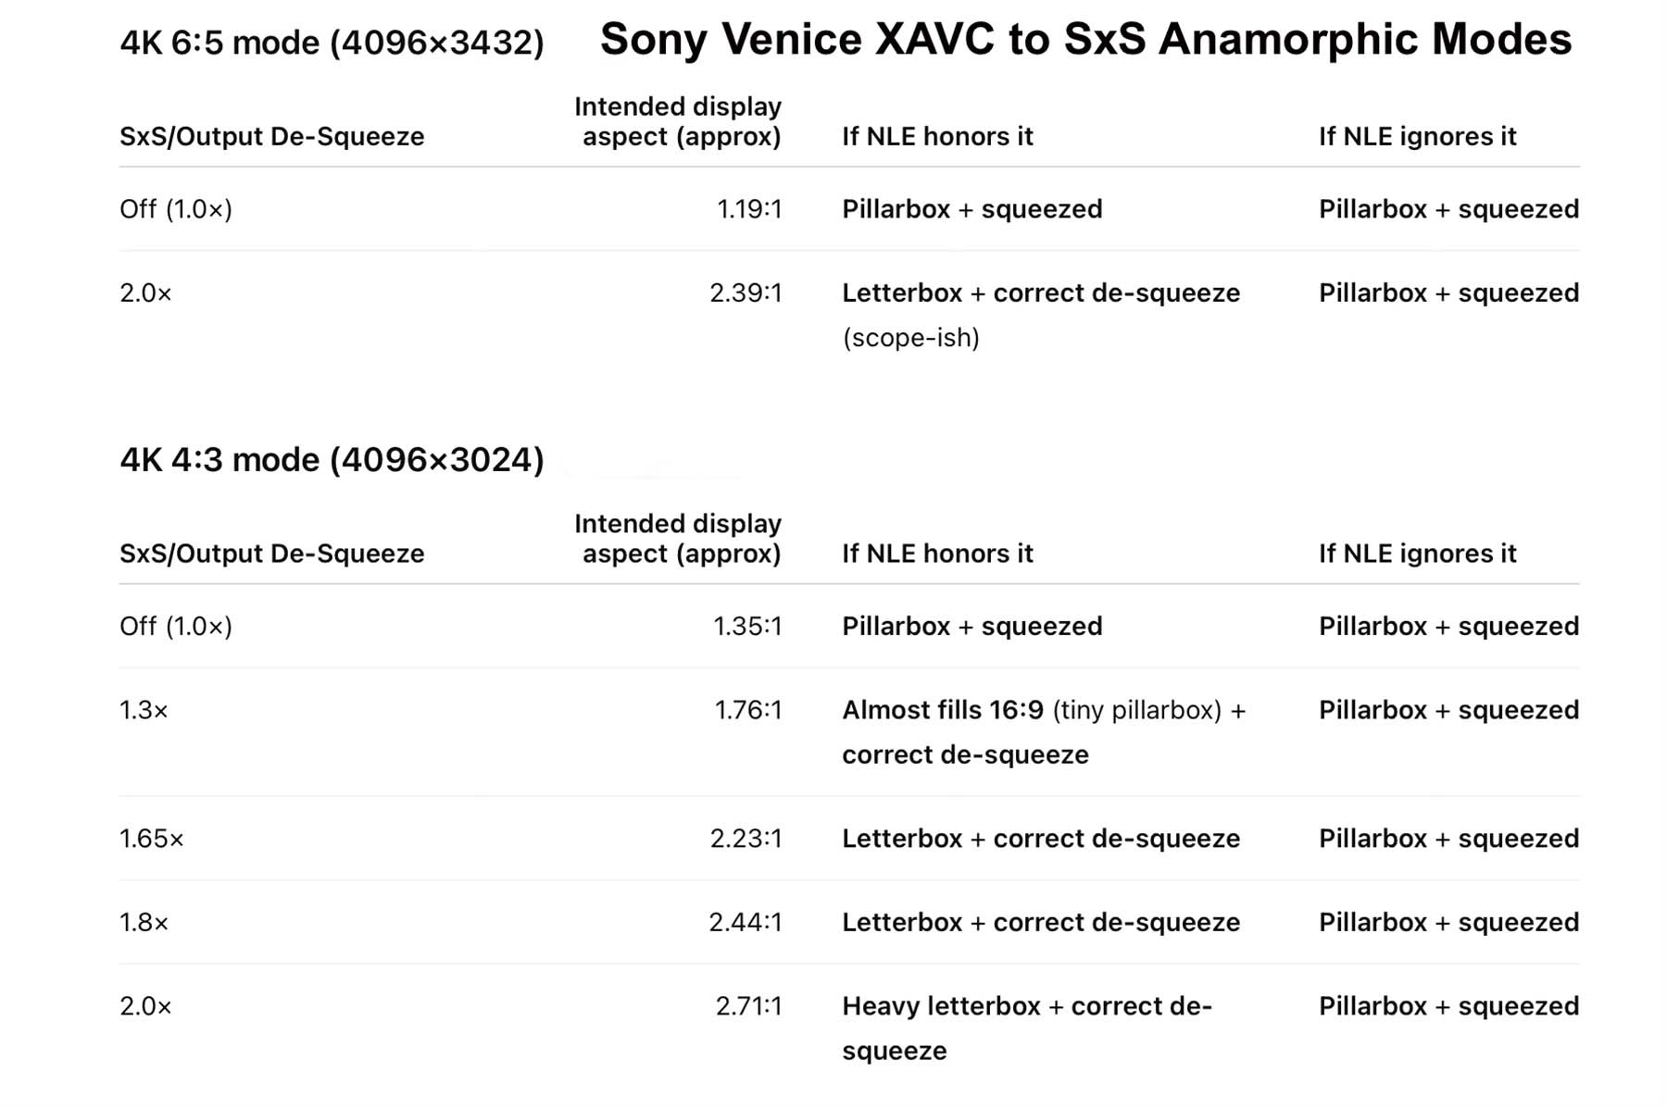The width and height of the screenshot is (1667, 1108).
Task: Click 'Almost fills 16:9' text
Action: pos(943,711)
